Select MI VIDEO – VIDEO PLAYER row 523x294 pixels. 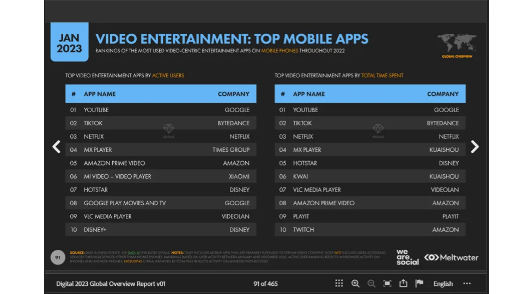pos(161,176)
